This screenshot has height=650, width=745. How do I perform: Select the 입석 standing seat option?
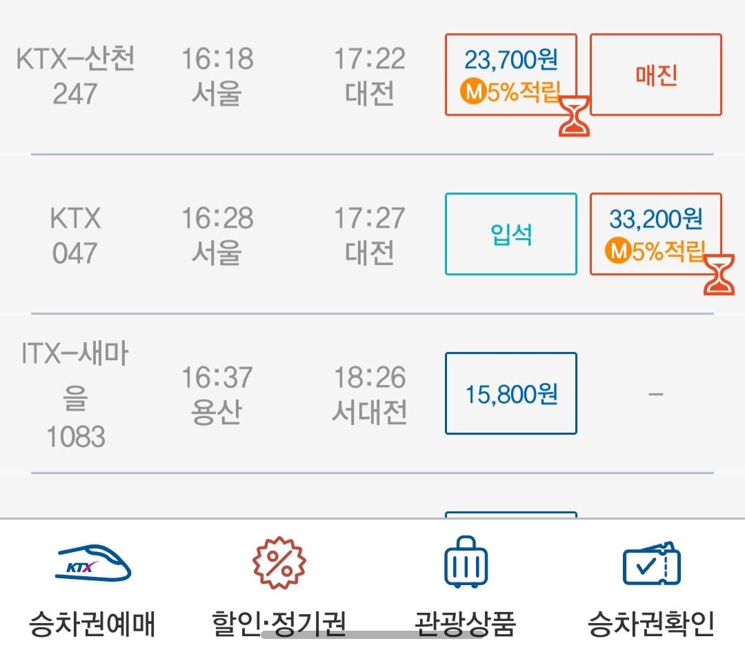[510, 235]
